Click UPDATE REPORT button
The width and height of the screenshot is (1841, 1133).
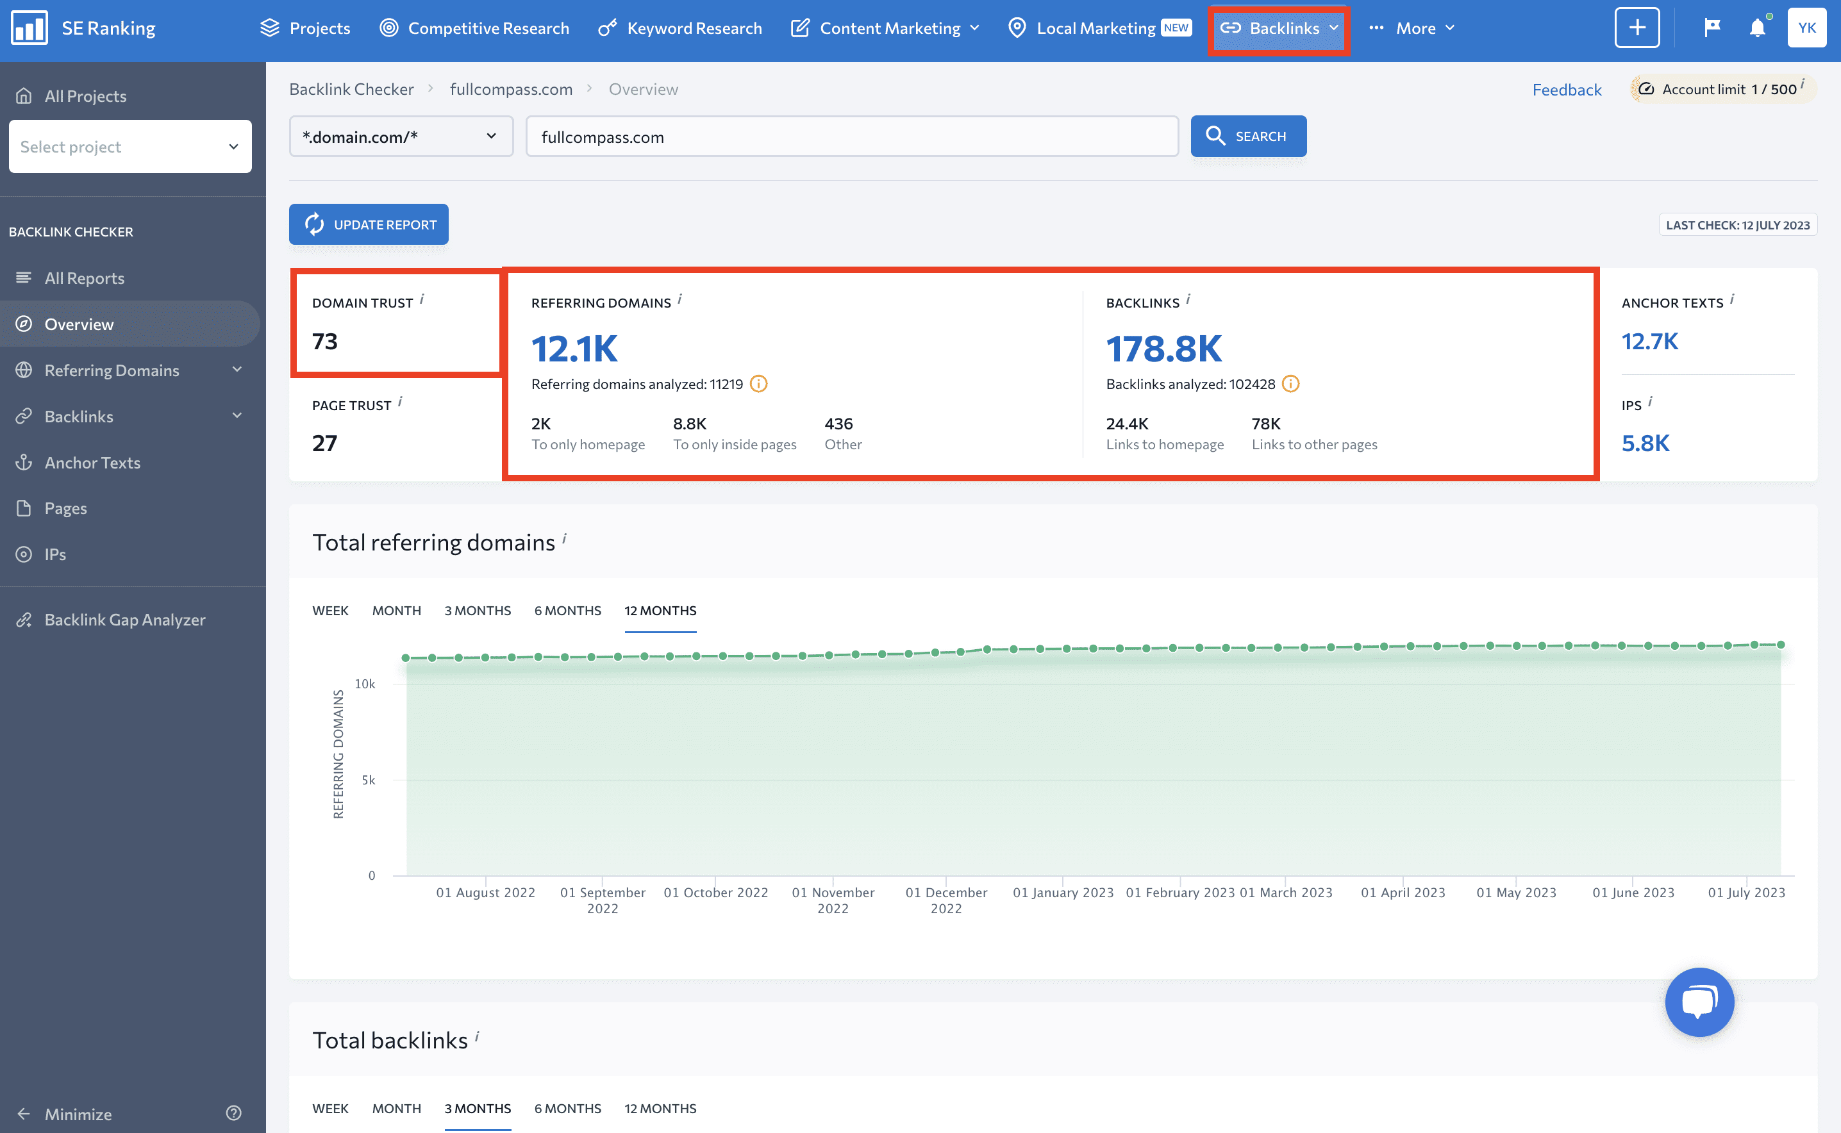[x=369, y=224]
